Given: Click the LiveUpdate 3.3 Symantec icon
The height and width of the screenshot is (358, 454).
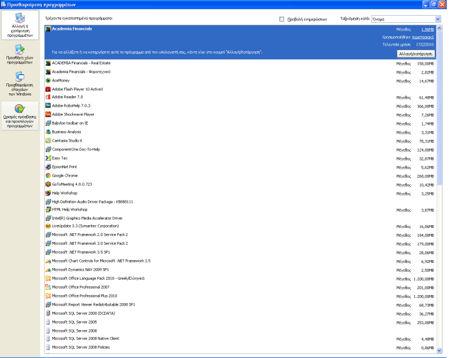Looking at the screenshot, I should [48, 226].
